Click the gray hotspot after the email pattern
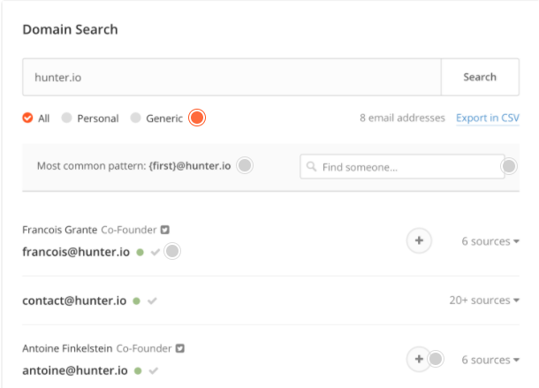This screenshot has width=539, height=388. [x=245, y=165]
